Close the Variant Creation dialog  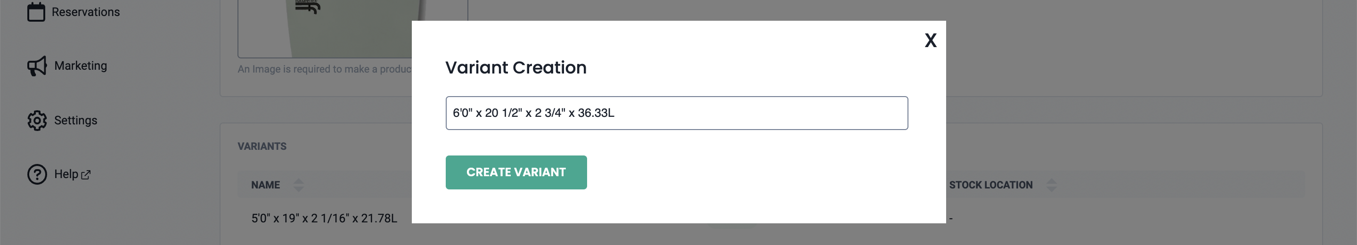click(930, 41)
